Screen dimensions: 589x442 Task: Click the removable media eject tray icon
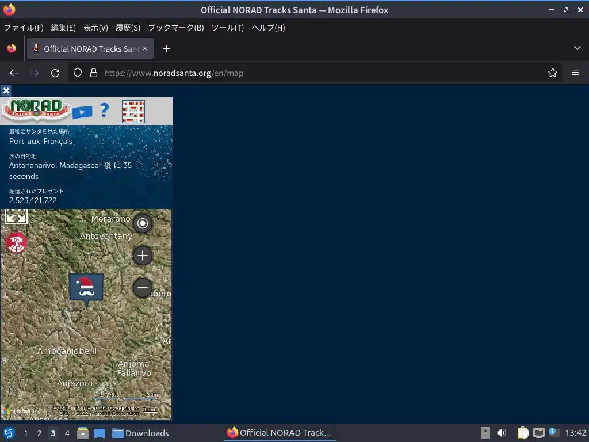click(x=485, y=433)
